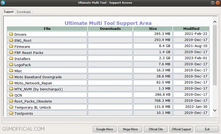Open the Installers folder icon

[11, 58]
